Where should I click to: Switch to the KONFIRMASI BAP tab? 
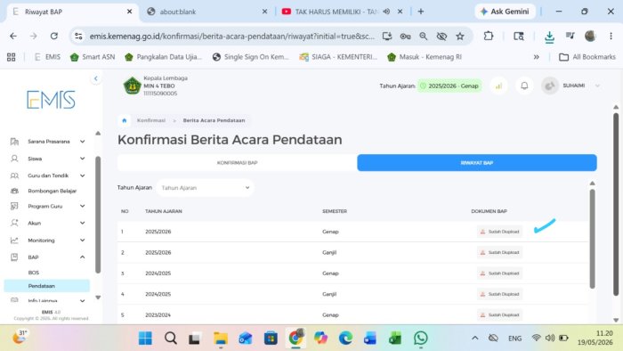pos(238,162)
